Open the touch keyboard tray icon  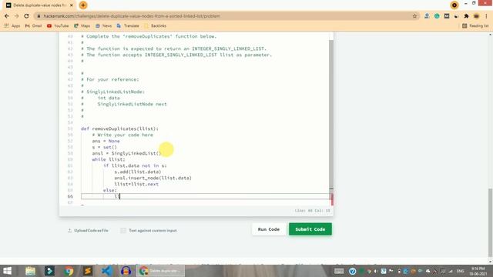pos(339,271)
